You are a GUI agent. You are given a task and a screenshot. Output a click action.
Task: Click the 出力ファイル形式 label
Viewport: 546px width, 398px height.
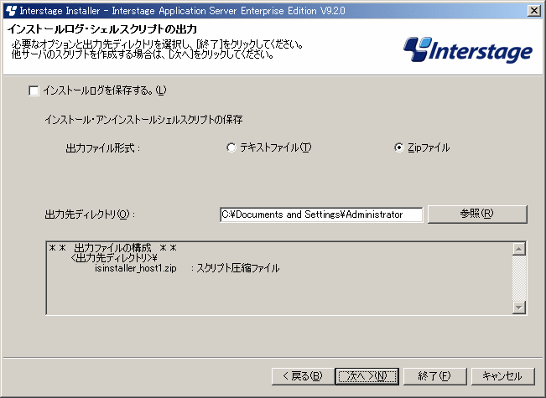pos(102,148)
